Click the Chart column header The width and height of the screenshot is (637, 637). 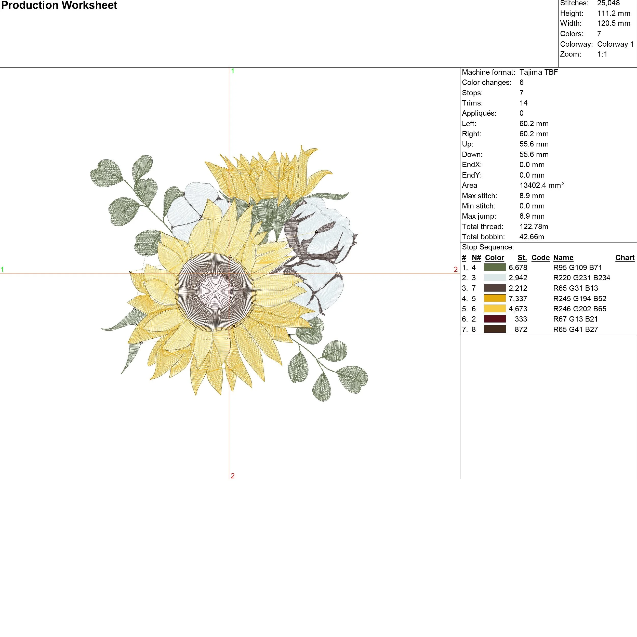625,258
